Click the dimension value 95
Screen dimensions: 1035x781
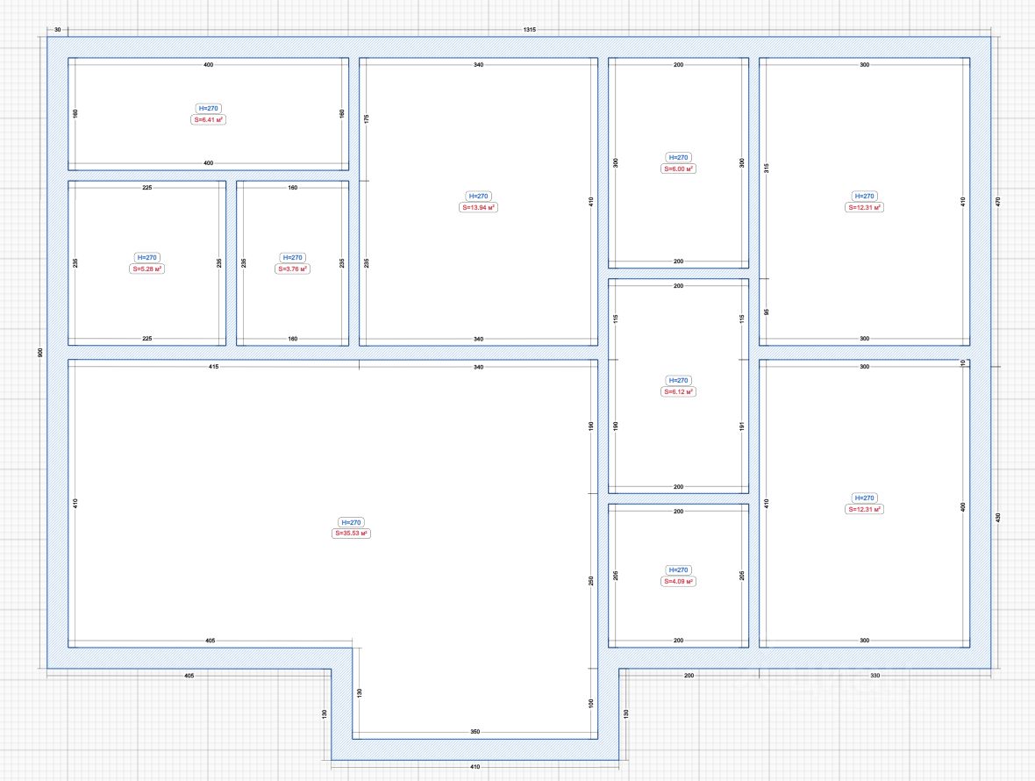click(767, 312)
